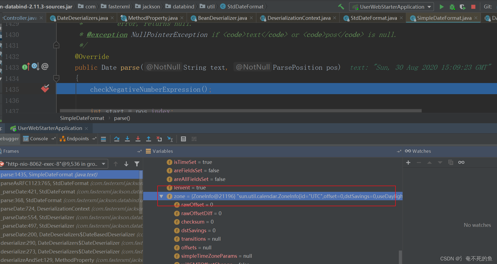This screenshot has width=497, height=264.
Task: Close the SimpleDateFormat.java editor tab
Action: pyautogui.click(x=476, y=18)
